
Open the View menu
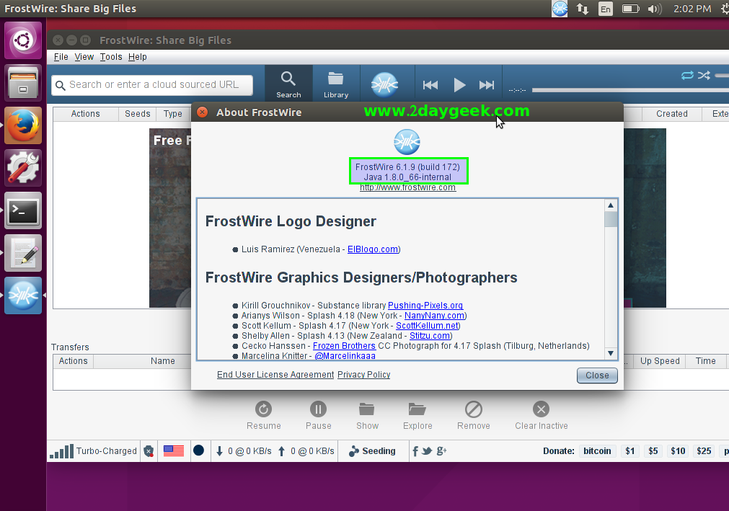coord(84,57)
